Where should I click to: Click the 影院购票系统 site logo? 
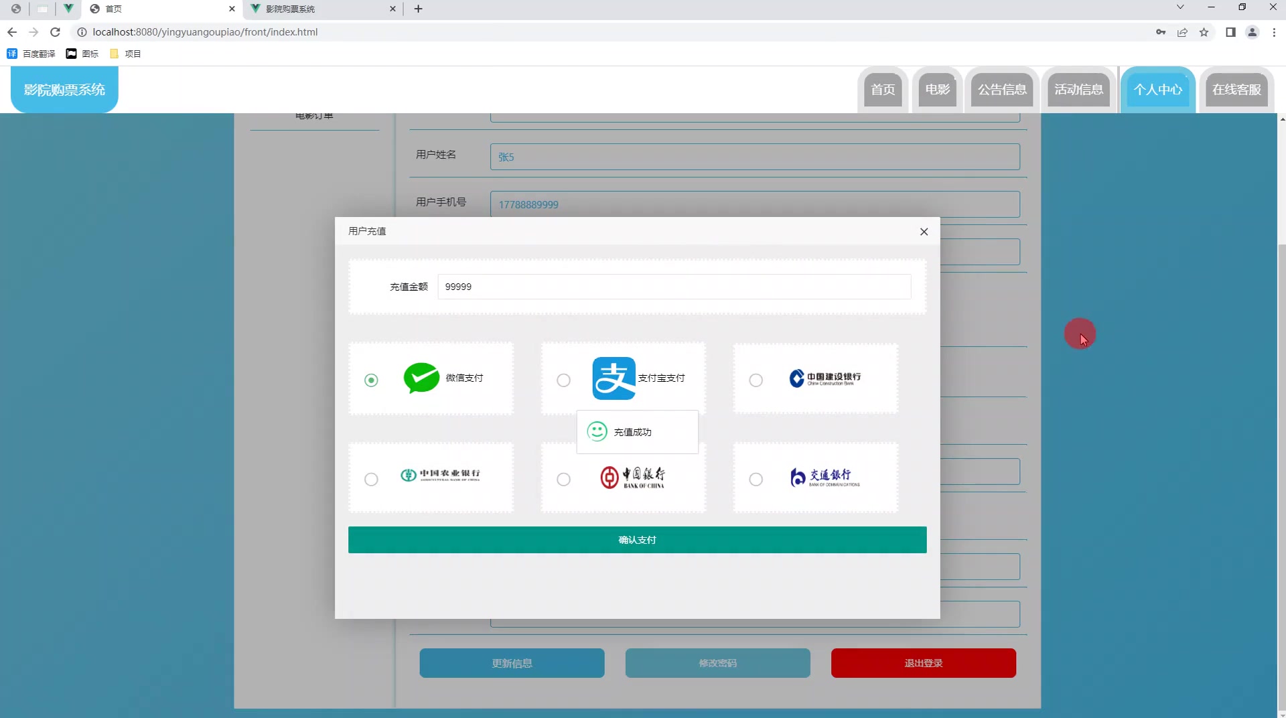click(x=64, y=90)
